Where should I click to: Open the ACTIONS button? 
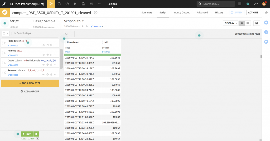point(253,13)
